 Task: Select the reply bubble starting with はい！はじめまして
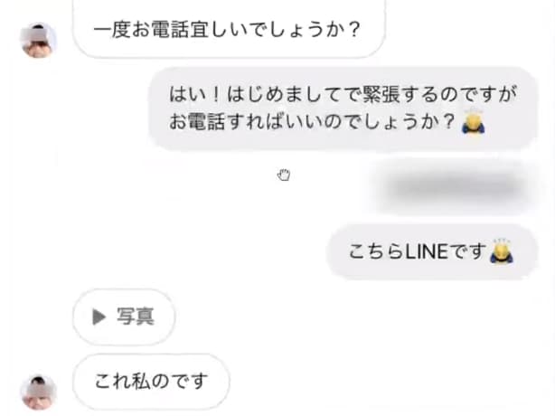click(343, 109)
